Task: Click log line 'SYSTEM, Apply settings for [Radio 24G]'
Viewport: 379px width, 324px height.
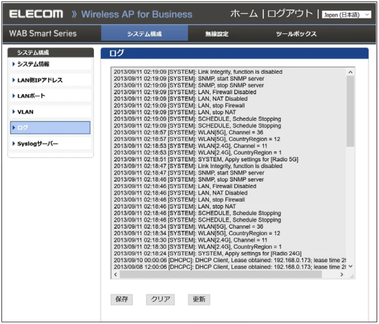Action: pyautogui.click(x=208, y=254)
